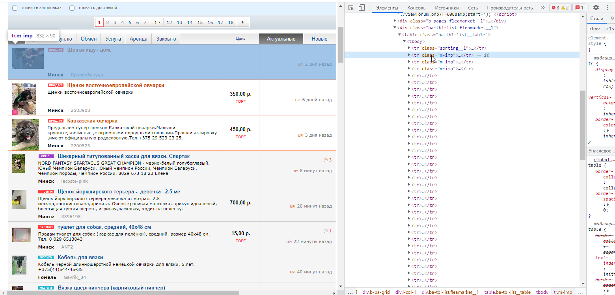Expand the selected tr m-imp node marked $0
This screenshot has height=295, width=615.
(x=409, y=55)
